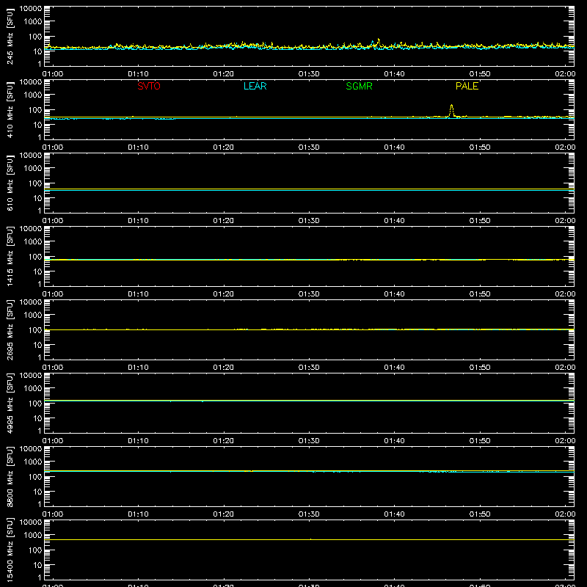Image resolution: width=587 pixels, height=587 pixels.
Task: Click the green SGMR station label
Action: (359, 86)
